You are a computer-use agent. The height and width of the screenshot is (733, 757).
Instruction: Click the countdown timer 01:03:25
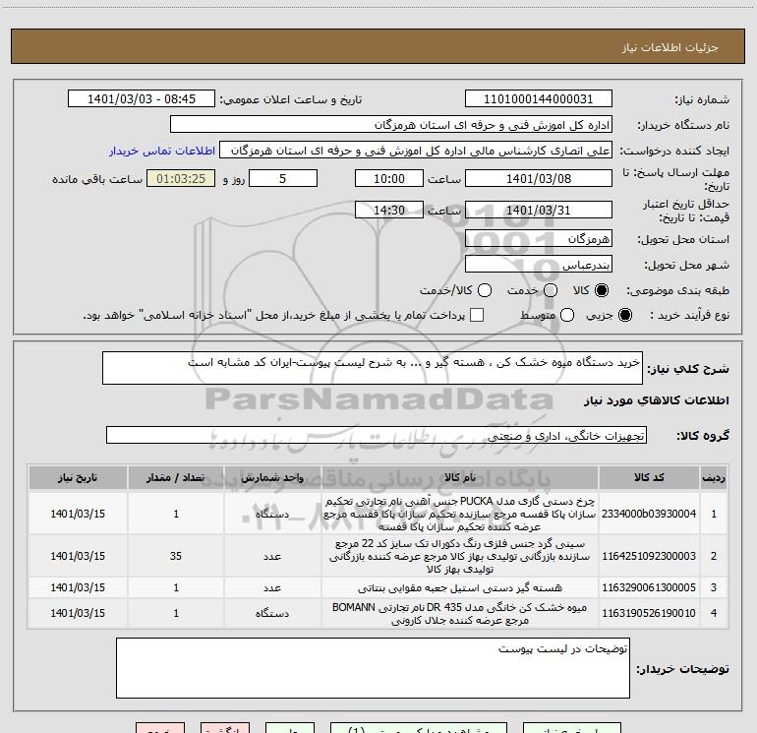coord(181,179)
